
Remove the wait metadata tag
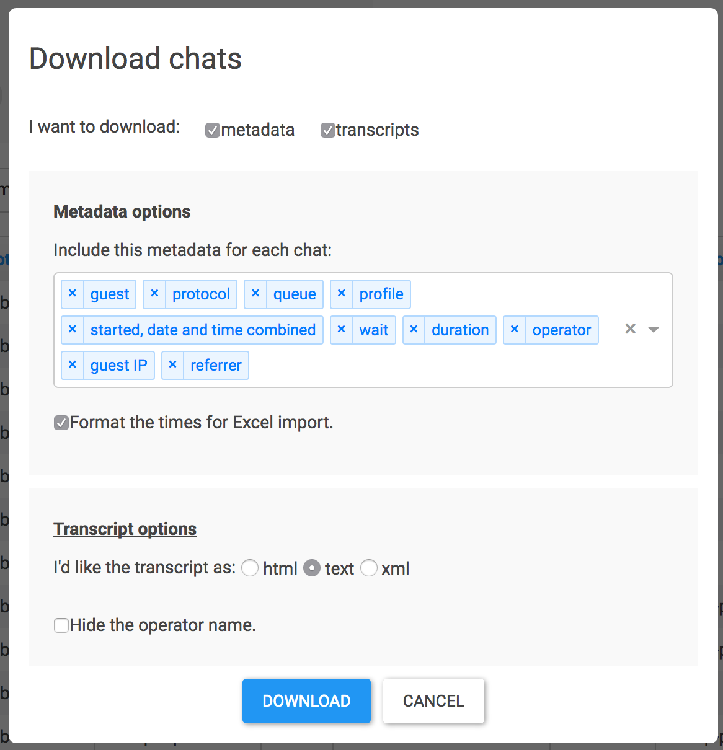coord(341,330)
